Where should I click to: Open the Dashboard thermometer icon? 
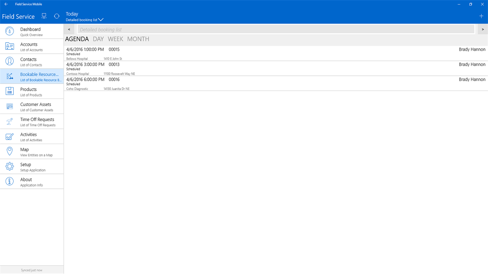(x=9, y=31)
